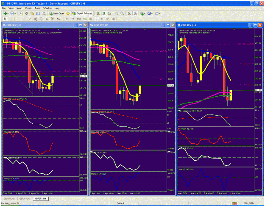Click the connection status bars icon

[234, 203]
